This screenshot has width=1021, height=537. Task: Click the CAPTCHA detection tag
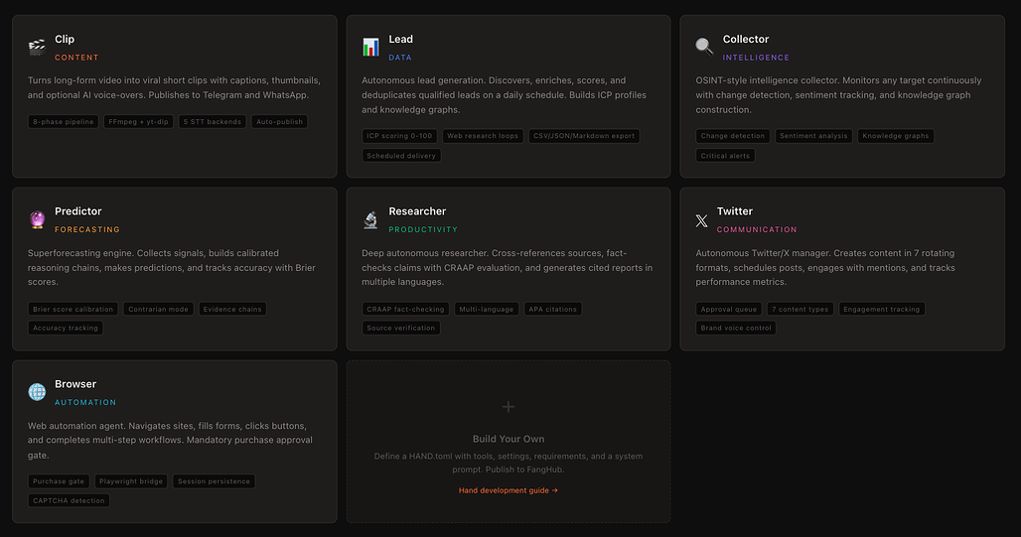(69, 500)
